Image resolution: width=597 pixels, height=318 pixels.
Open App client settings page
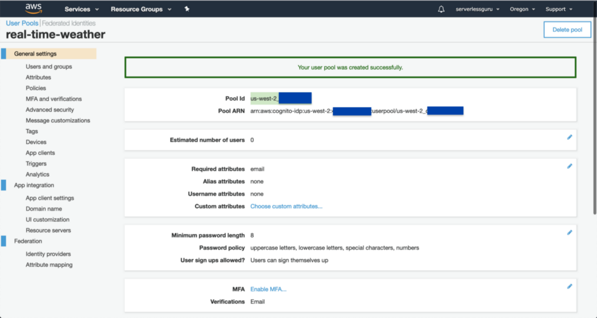pyautogui.click(x=50, y=198)
